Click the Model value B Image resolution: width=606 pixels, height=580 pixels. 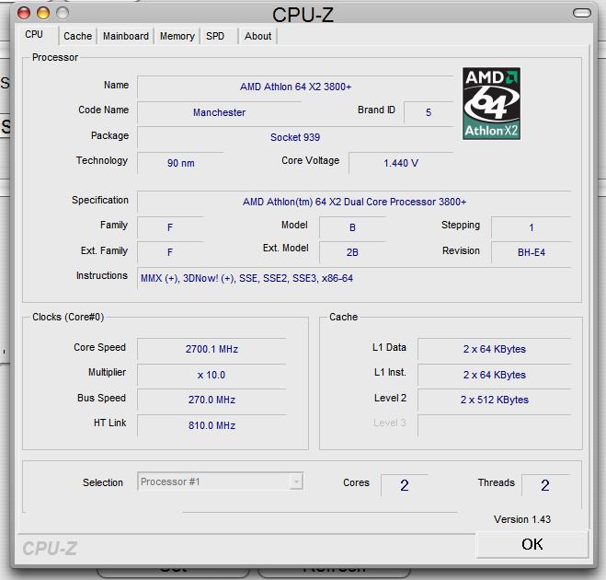[352, 227]
